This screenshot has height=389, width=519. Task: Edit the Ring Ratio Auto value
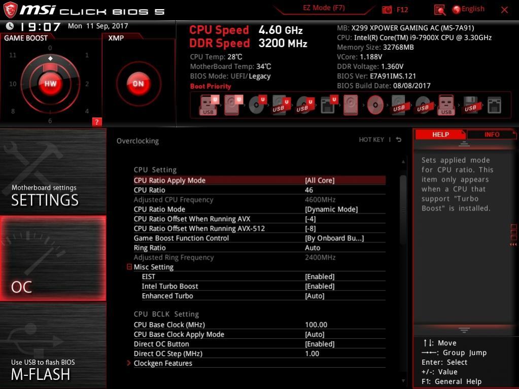click(313, 248)
